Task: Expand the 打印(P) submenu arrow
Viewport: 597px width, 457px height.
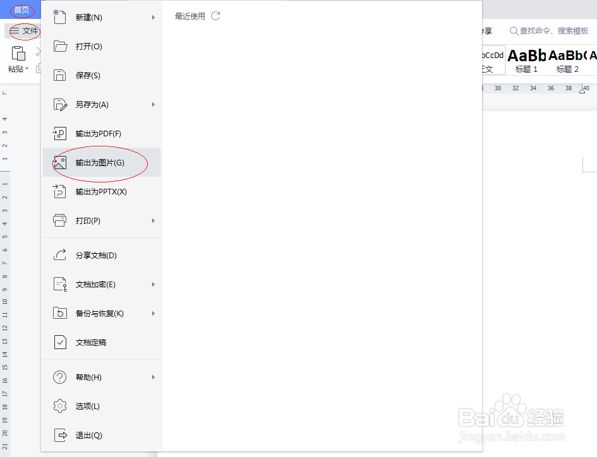Action: pos(154,221)
